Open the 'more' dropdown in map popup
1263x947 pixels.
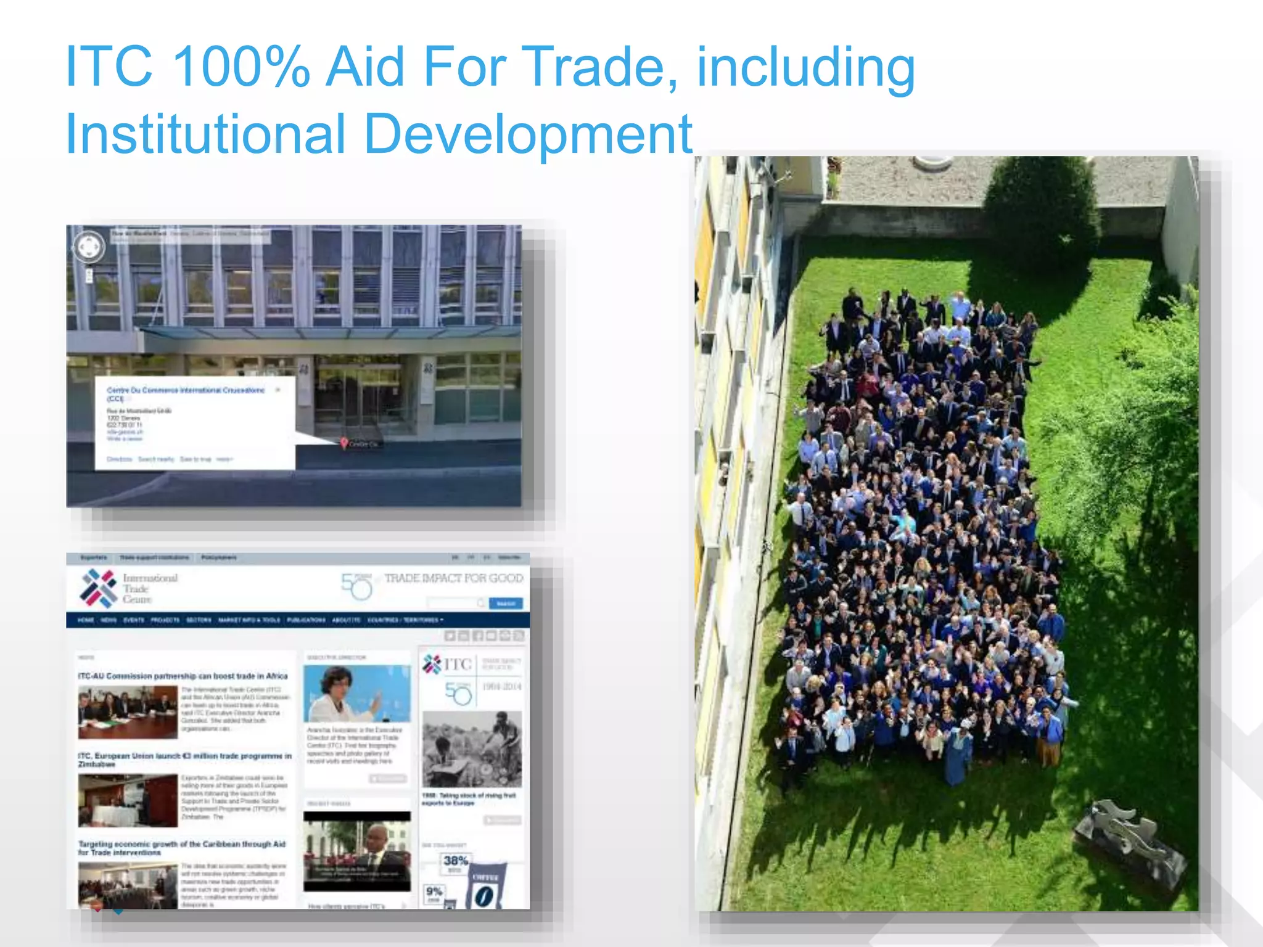224,459
